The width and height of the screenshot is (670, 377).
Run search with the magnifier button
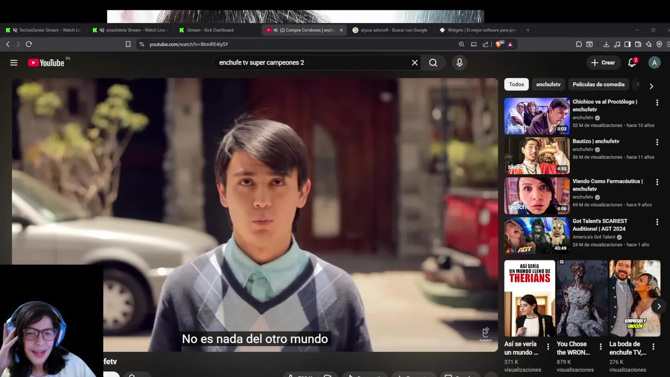pos(433,63)
